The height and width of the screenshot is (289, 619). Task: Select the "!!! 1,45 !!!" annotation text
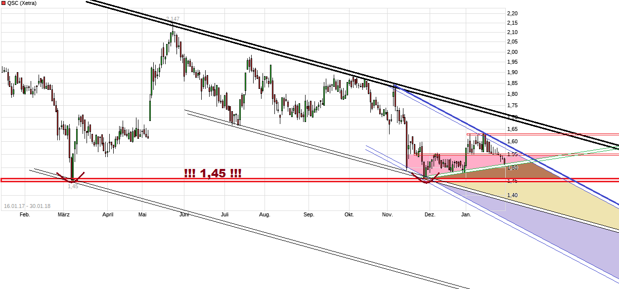213,173
